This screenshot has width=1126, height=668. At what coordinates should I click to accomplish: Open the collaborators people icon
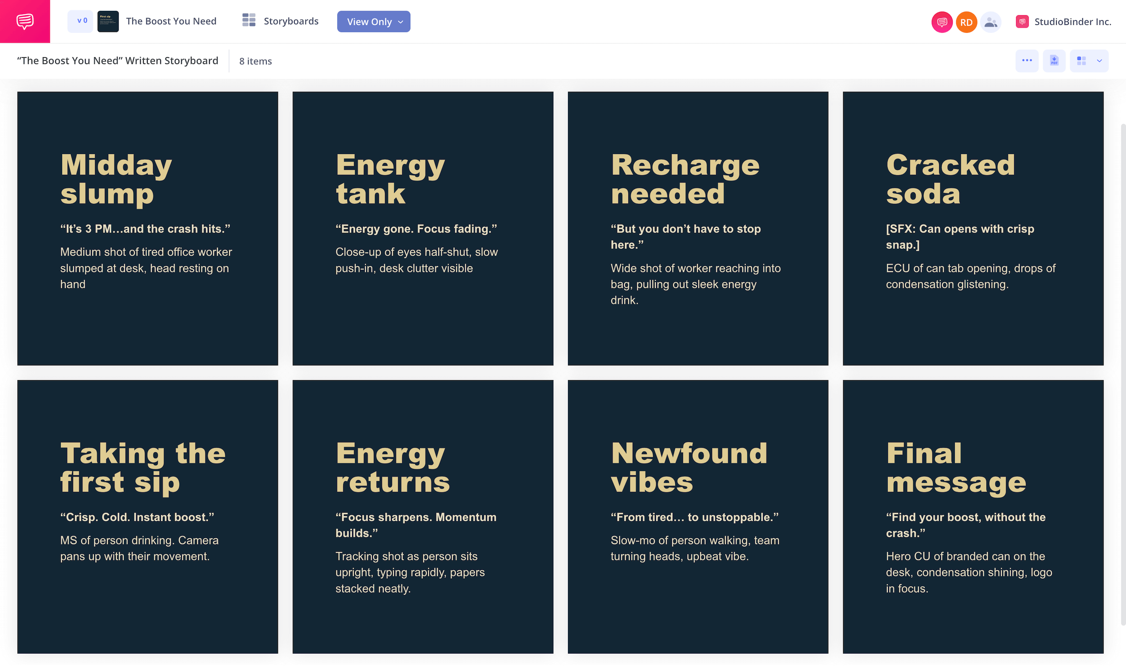[990, 22]
